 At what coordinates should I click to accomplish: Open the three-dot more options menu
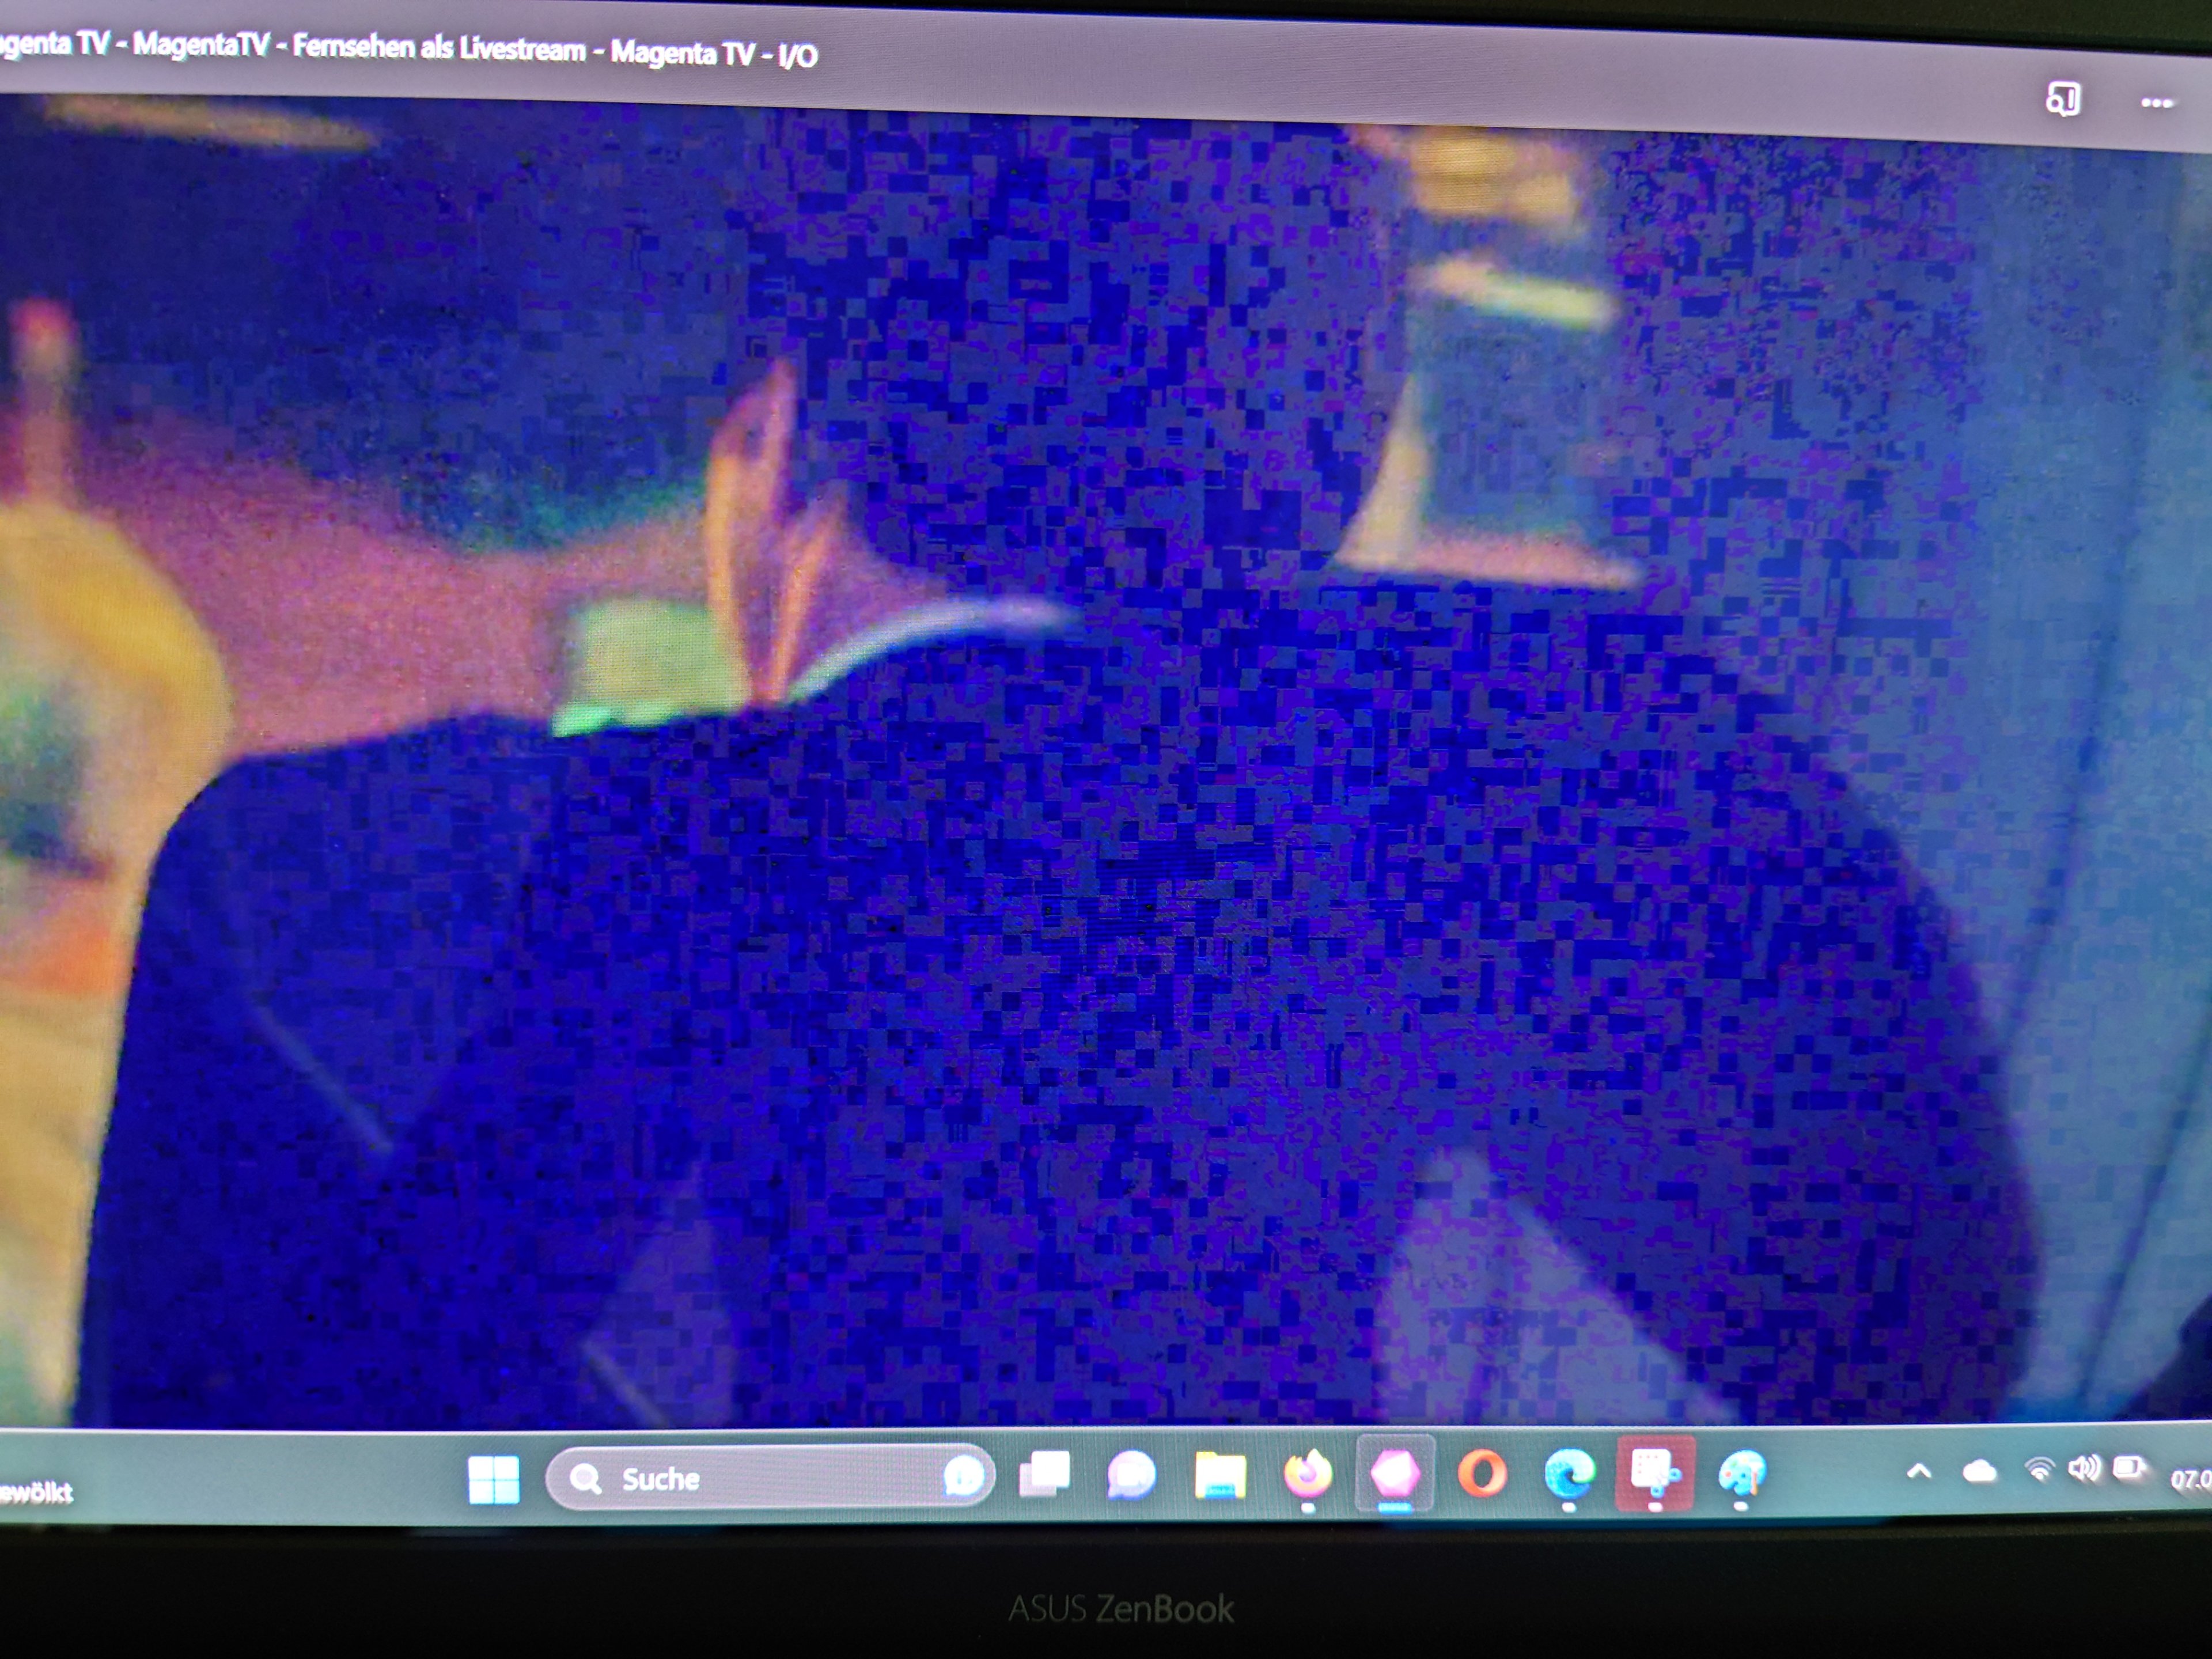click(x=2156, y=103)
